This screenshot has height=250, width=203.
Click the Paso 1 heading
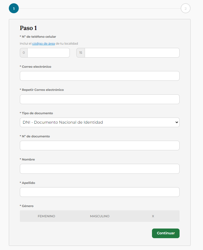click(28, 28)
